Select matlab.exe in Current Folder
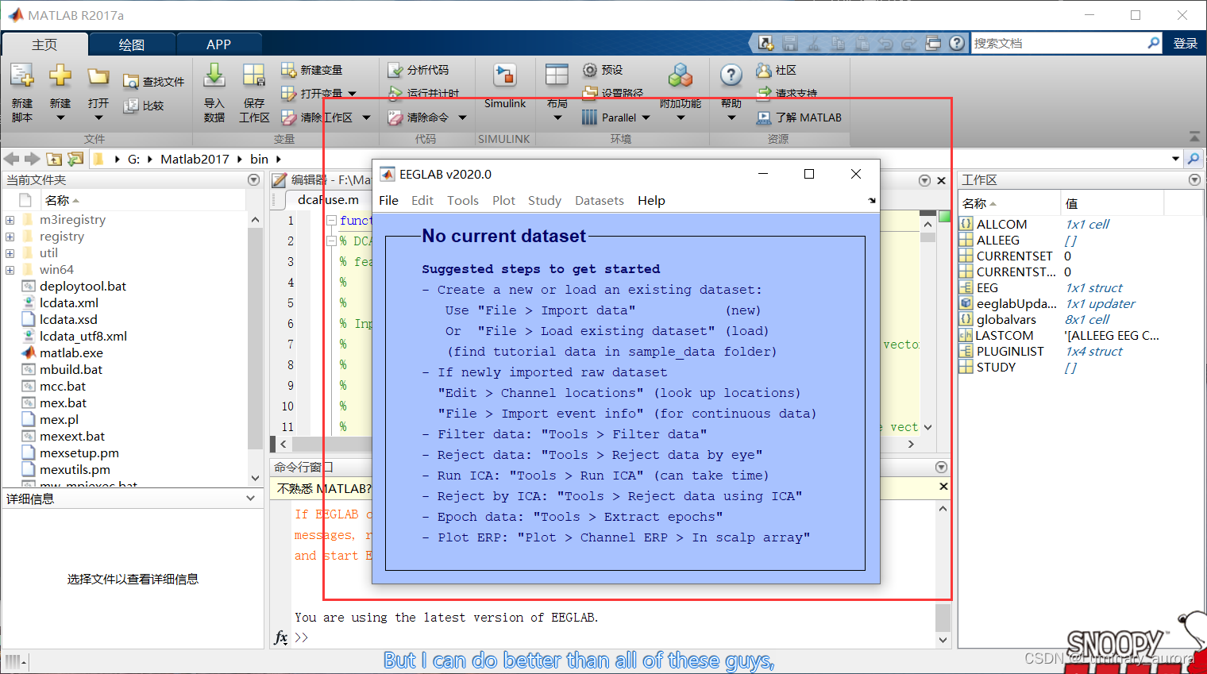The image size is (1207, 674). pos(71,352)
